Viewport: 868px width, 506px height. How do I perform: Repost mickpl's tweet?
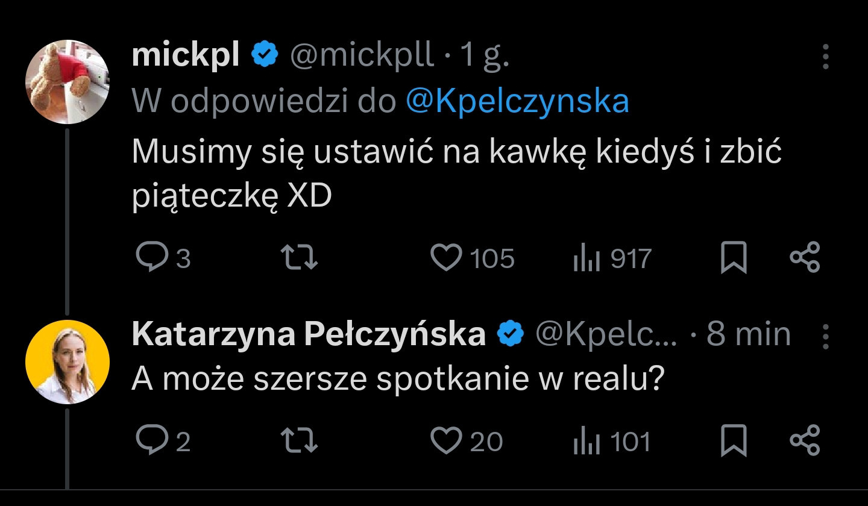point(300,258)
